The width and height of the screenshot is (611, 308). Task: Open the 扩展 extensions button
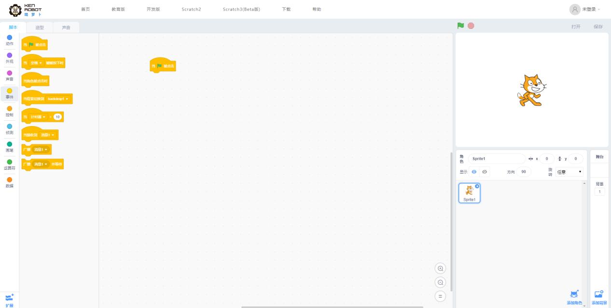pos(10,299)
